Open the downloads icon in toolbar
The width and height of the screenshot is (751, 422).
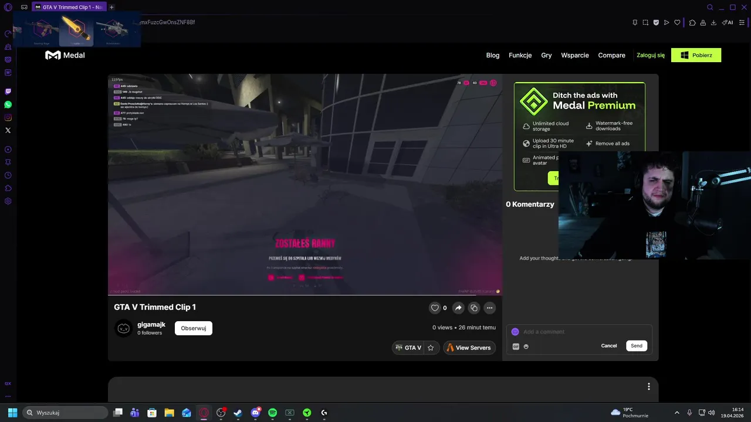click(713, 22)
